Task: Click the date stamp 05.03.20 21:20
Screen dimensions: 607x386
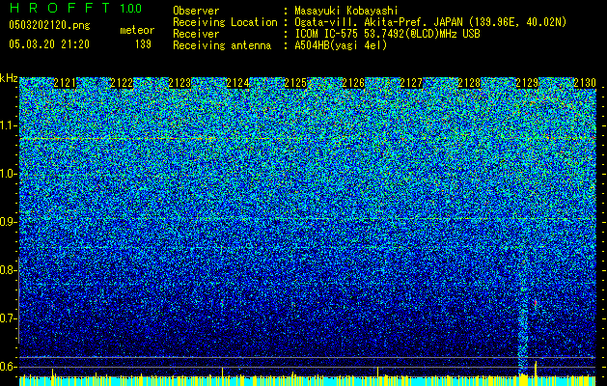Action: point(49,44)
